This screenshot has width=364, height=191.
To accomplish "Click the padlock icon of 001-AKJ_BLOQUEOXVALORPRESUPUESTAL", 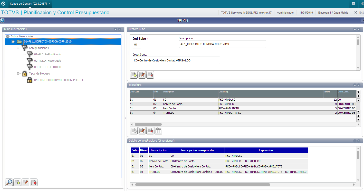I will click(x=30, y=80).
